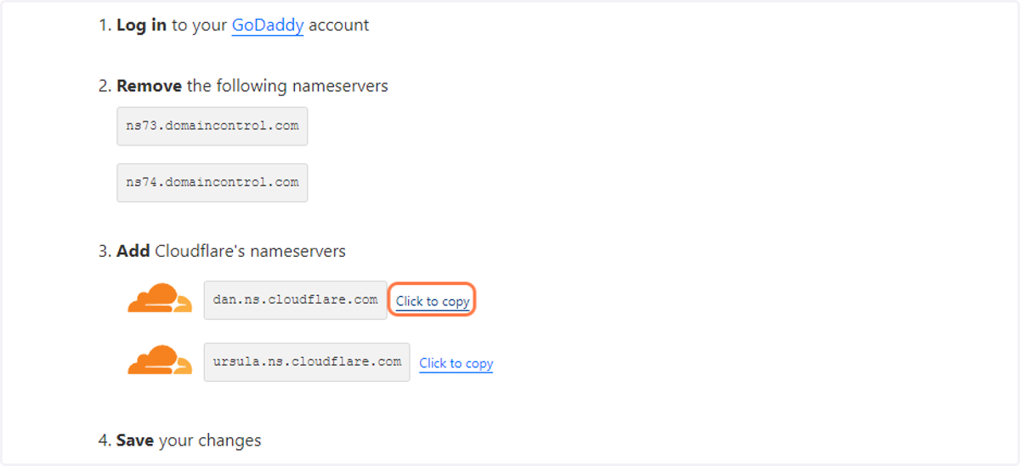The height and width of the screenshot is (466, 1020).
Task: Click the 'Remove the following nameservers' heading
Action: point(252,86)
